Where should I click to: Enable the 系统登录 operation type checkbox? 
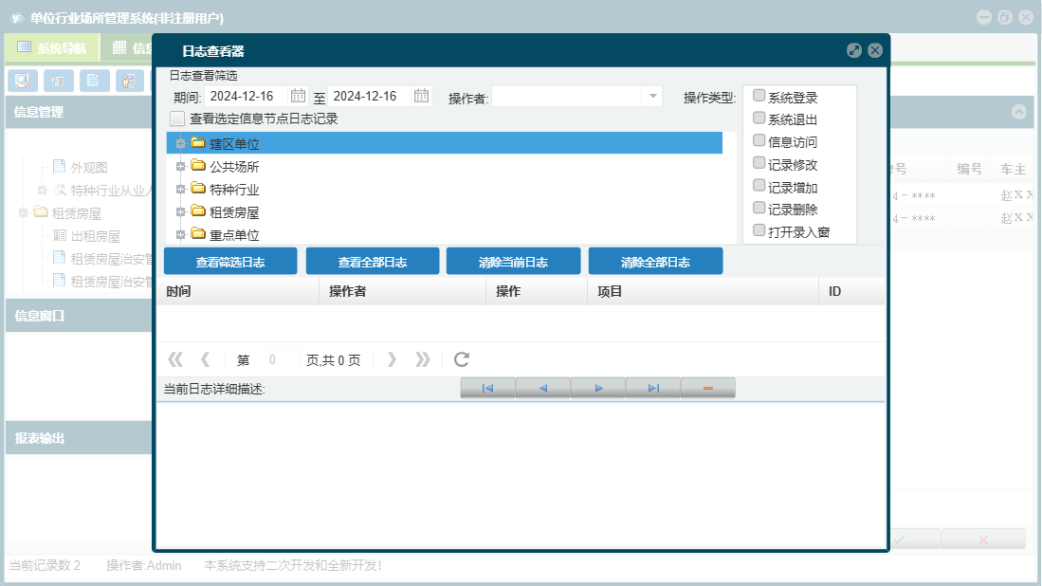(x=759, y=96)
